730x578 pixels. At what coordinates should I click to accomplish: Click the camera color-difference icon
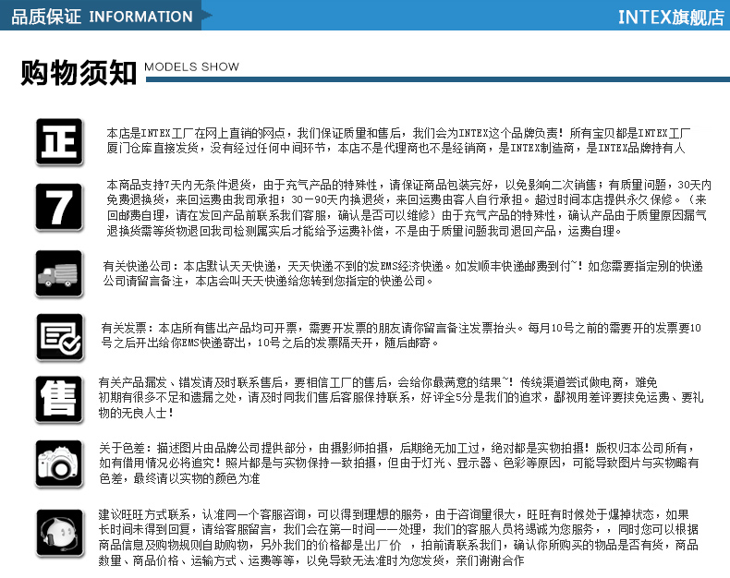point(59,464)
